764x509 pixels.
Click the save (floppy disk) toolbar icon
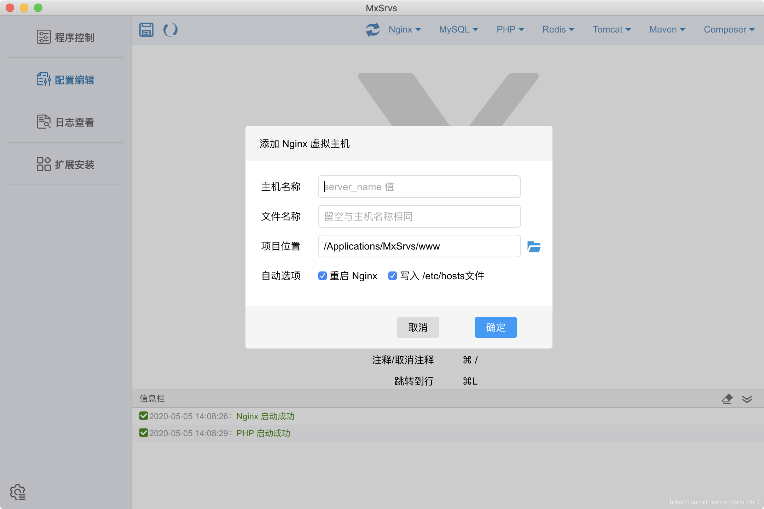pyautogui.click(x=146, y=30)
